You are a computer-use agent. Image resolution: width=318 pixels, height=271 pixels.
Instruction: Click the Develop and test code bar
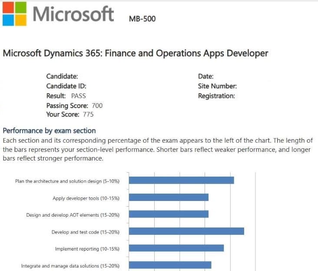[186, 231]
